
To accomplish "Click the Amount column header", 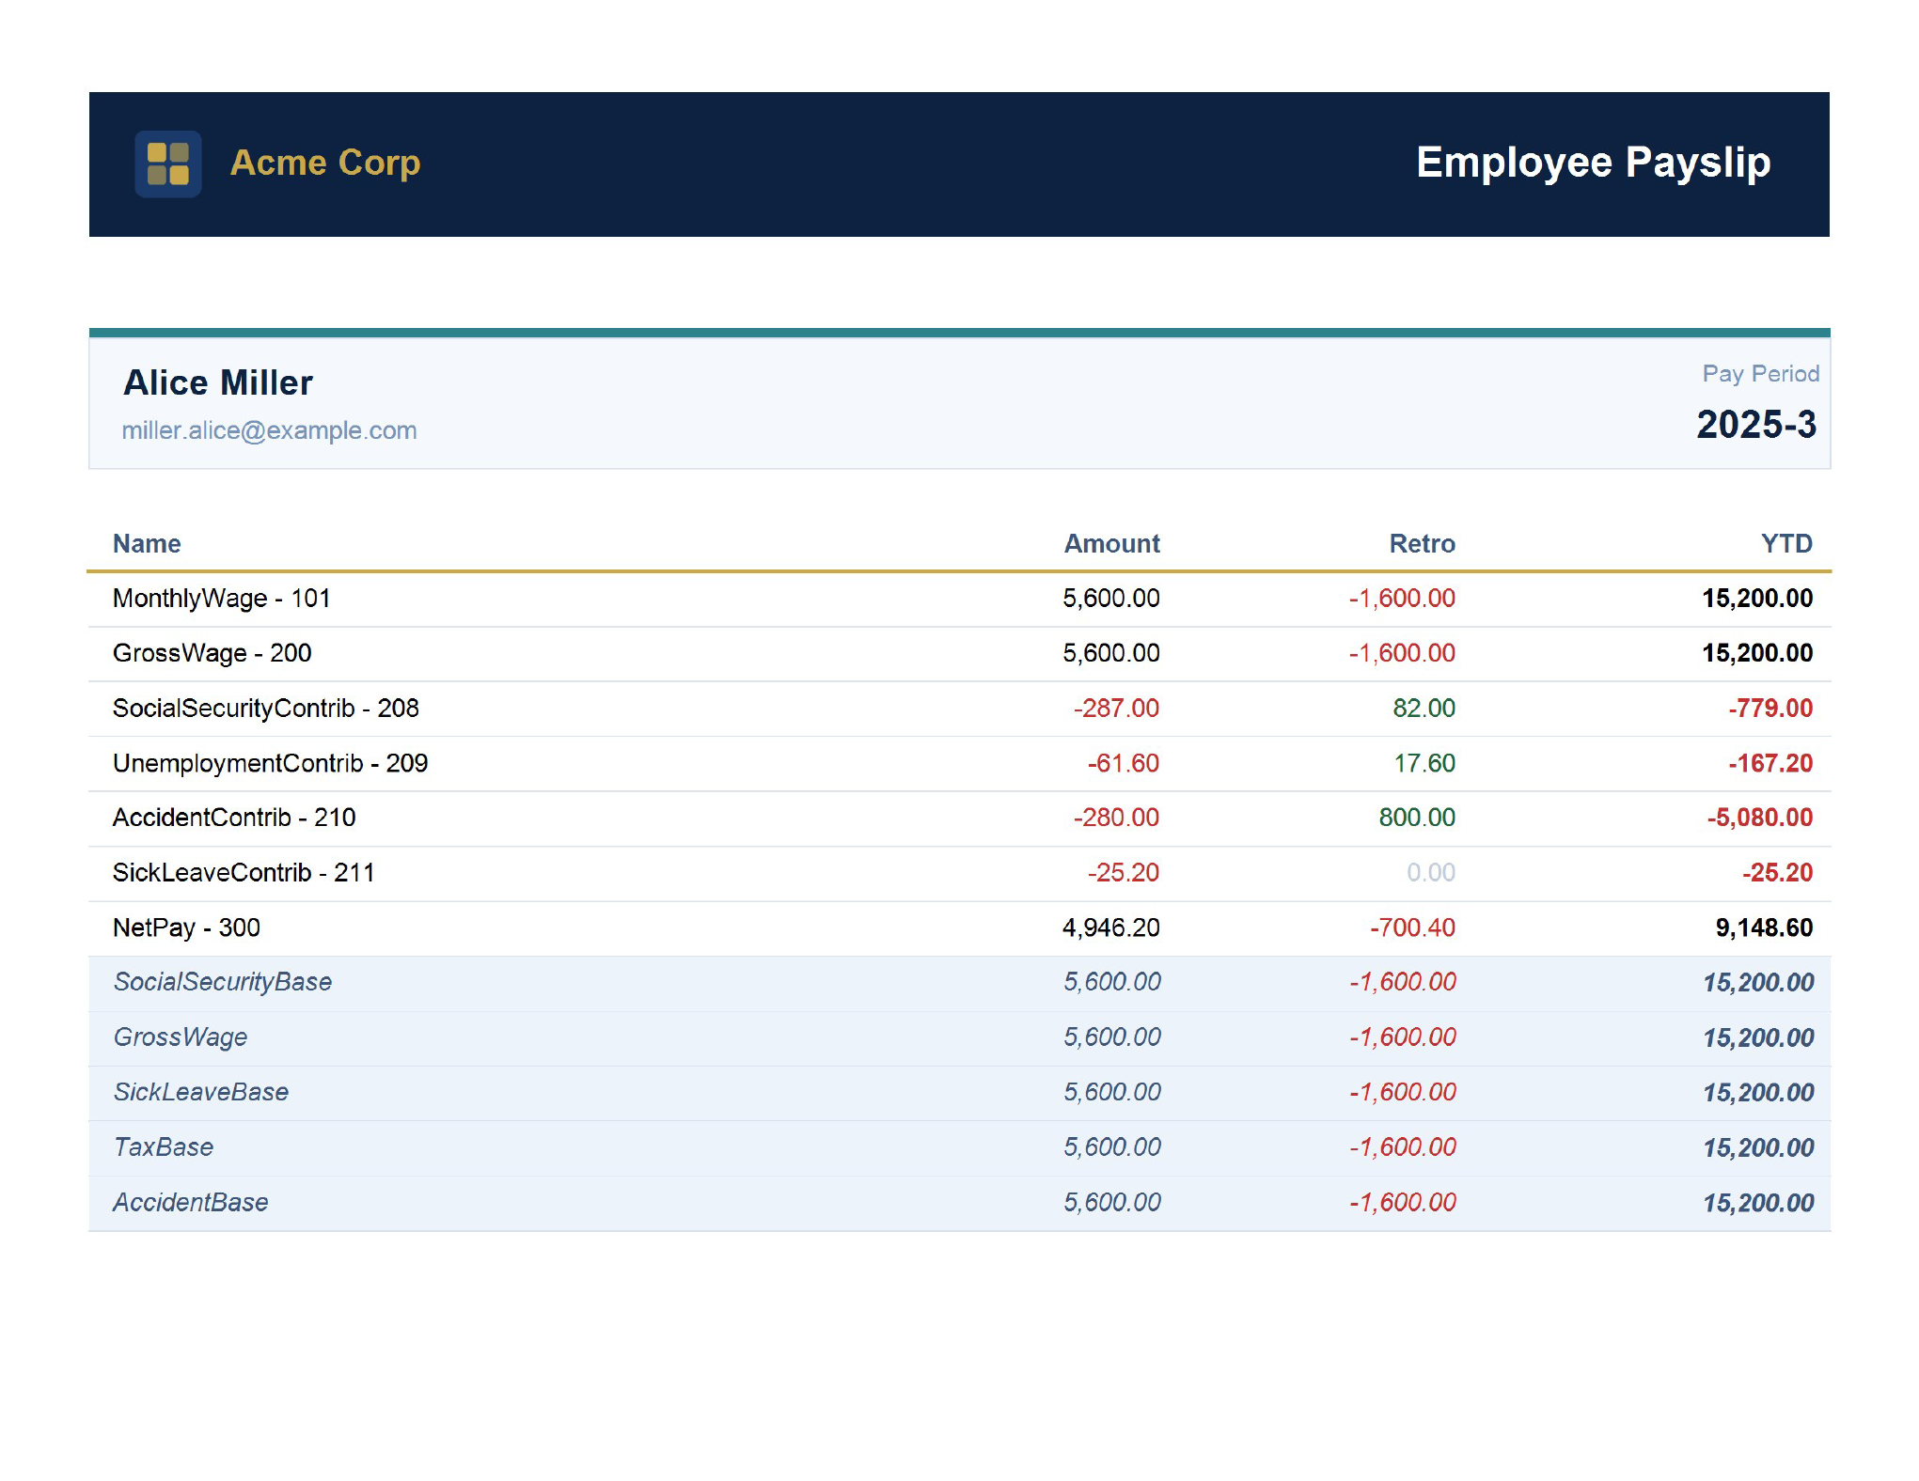I will coord(1111,543).
